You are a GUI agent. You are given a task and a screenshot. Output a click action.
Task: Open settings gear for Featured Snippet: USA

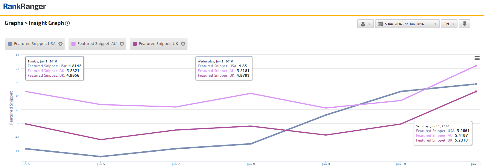click(x=61, y=44)
